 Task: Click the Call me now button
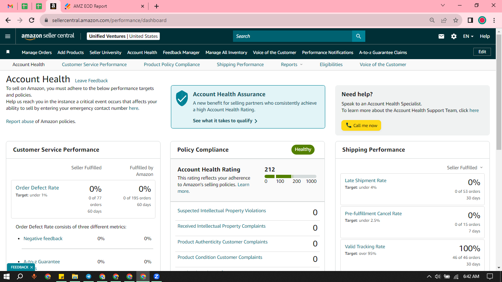pos(361,126)
